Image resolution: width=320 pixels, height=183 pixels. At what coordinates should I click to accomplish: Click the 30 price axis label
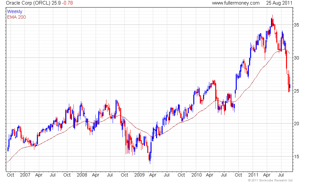[296, 58]
